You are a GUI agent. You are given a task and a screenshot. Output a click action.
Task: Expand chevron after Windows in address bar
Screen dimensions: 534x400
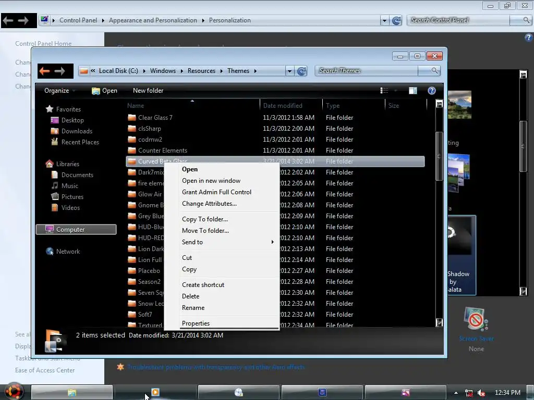click(181, 71)
